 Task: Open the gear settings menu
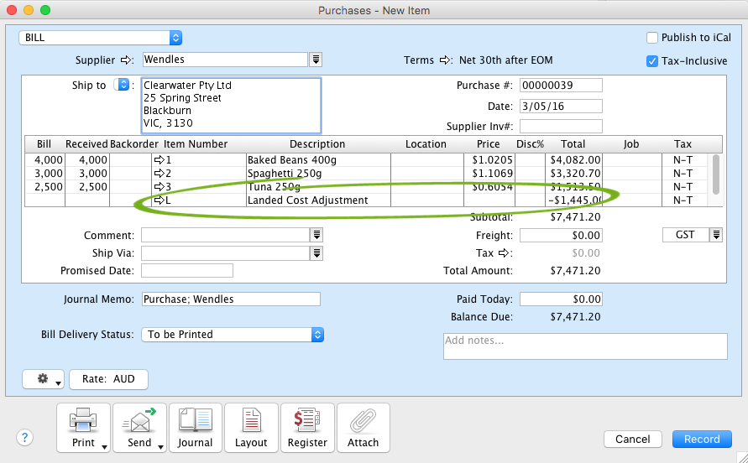[44, 379]
